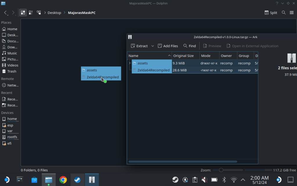Viewport: 297px width, 186px height.
Task: Adjust the Dolphin Zoom slider
Action: (x=228, y=170)
